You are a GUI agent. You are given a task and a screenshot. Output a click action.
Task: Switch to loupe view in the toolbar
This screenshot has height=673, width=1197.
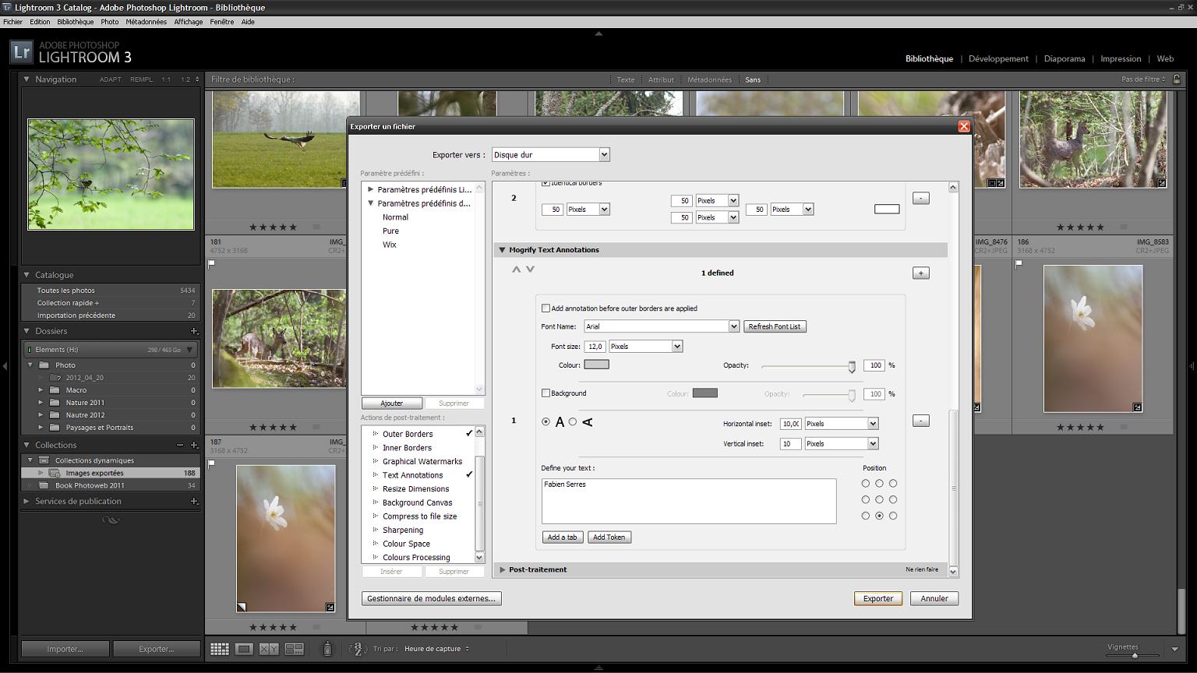click(x=244, y=649)
